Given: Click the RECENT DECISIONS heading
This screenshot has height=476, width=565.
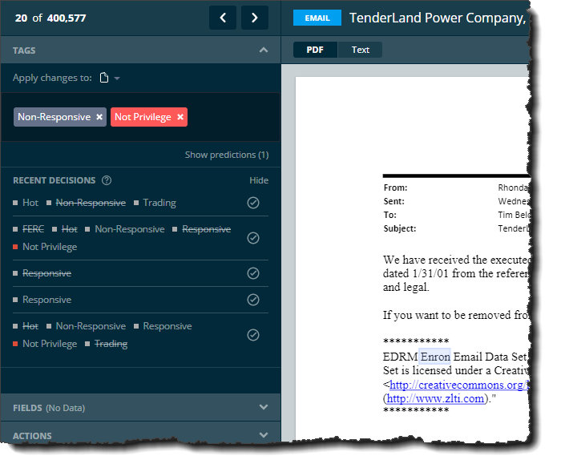Looking at the screenshot, I should [54, 180].
